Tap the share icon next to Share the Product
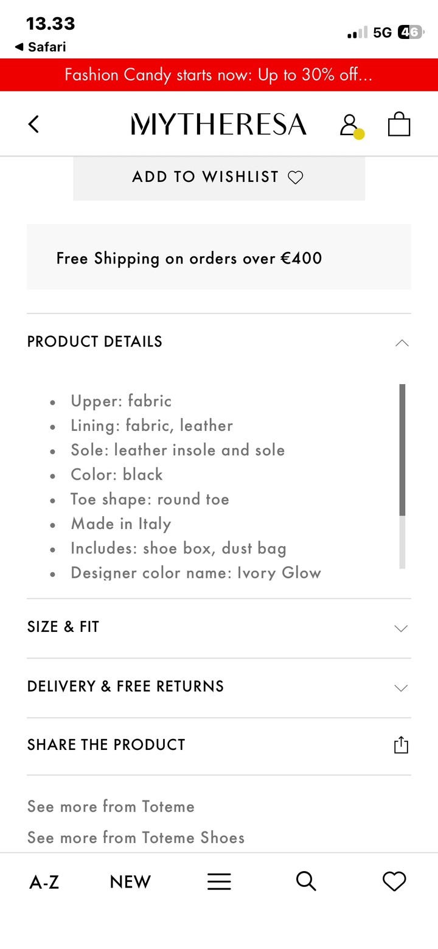The width and height of the screenshot is (438, 949). point(401,744)
